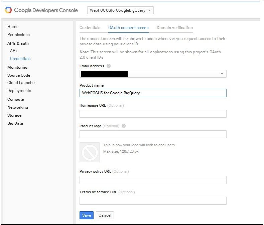
Task: Click the help icon beside Product logo
Action: click(x=124, y=126)
